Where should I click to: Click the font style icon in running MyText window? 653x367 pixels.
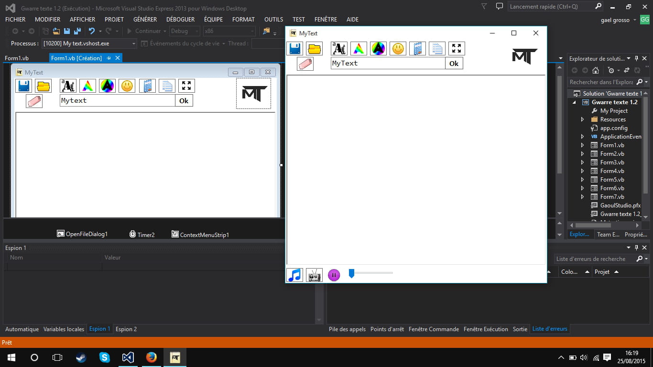point(339,49)
